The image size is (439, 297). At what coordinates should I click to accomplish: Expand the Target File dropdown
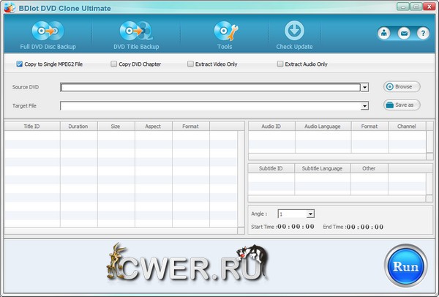pos(364,106)
